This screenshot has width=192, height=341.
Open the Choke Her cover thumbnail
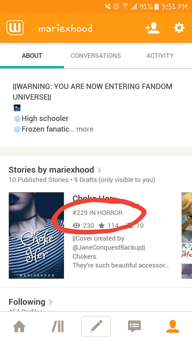[x=36, y=236]
